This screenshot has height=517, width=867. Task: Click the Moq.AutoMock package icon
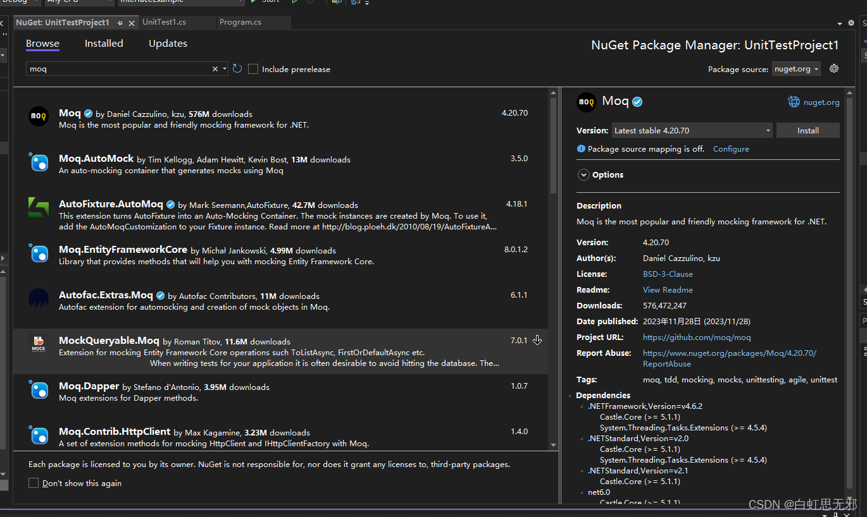point(39,162)
